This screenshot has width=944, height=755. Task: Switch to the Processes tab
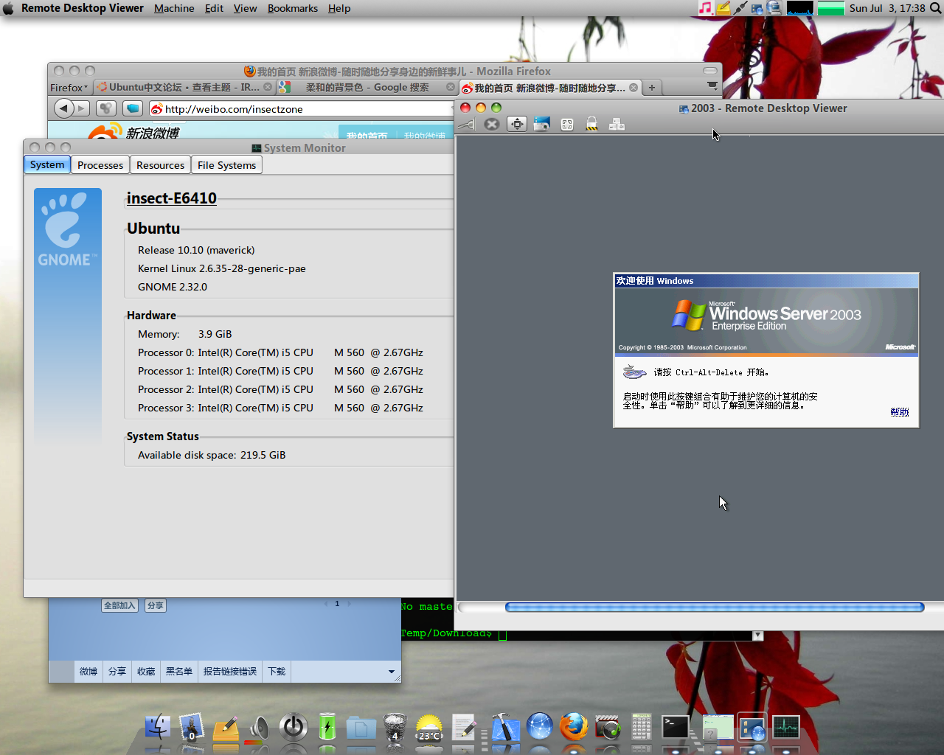click(x=100, y=165)
